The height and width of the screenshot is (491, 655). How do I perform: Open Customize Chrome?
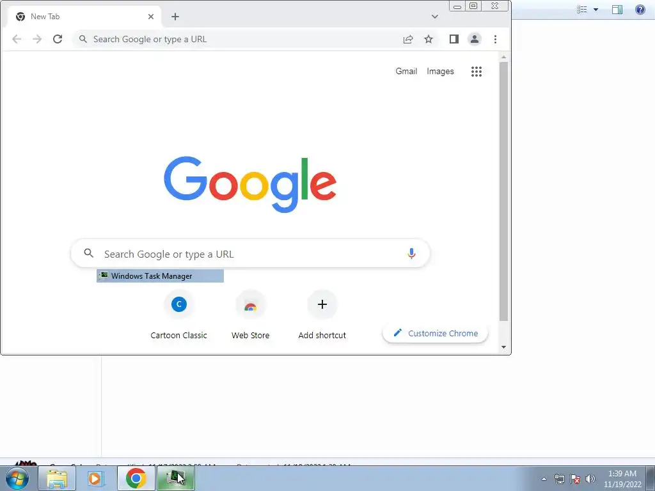tap(435, 333)
